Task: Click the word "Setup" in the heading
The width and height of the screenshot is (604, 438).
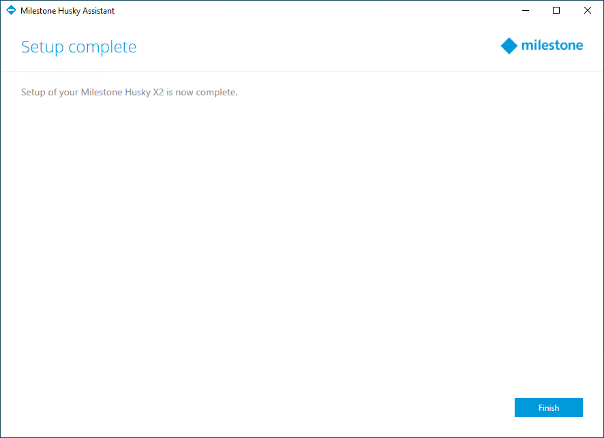Action: tap(42, 47)
